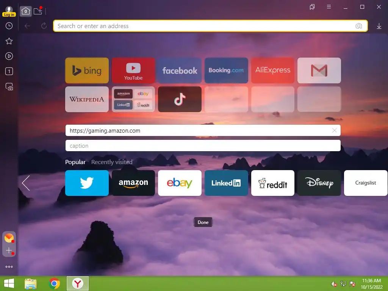
Task: Add sidebar app with plus icon
Action: pyautogui.click(x=9, y=250)
